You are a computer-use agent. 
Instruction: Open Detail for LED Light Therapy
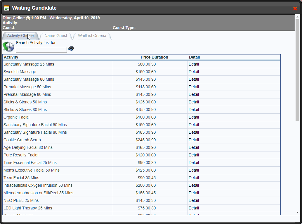194,208
